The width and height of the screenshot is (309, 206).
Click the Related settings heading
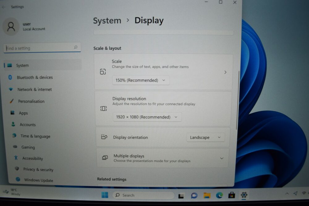[x=112, y=179]
